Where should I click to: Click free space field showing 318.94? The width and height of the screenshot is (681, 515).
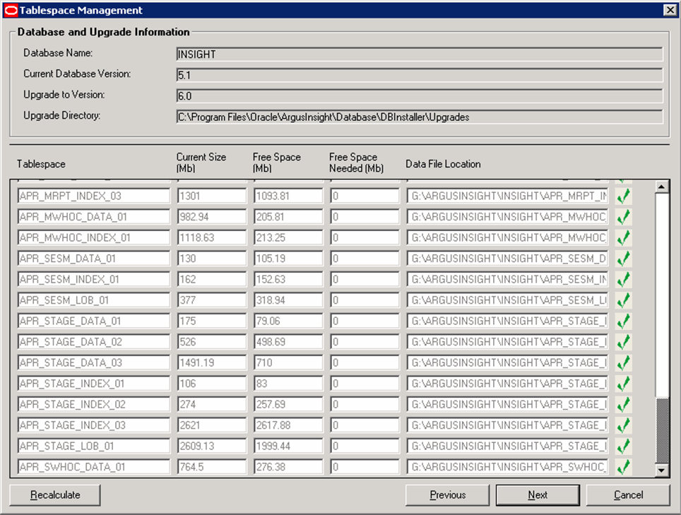tap(288, 300)
